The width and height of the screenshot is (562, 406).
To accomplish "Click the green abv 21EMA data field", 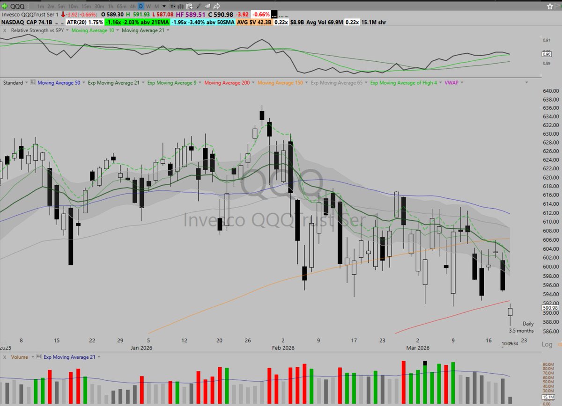I will (137, 22).
